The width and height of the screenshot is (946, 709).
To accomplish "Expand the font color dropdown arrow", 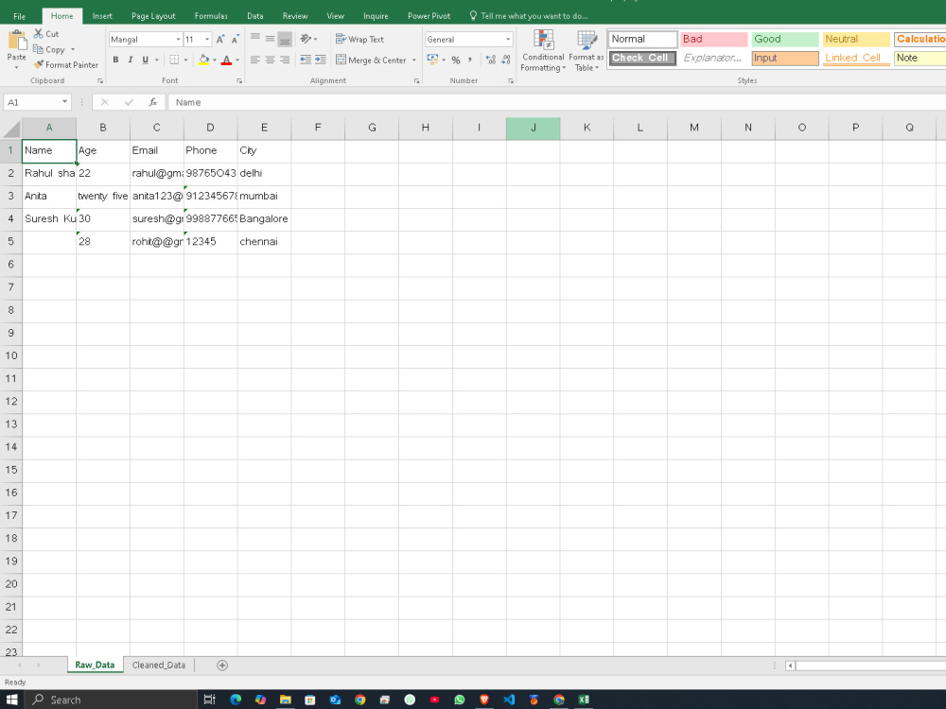I will [237, 60].
